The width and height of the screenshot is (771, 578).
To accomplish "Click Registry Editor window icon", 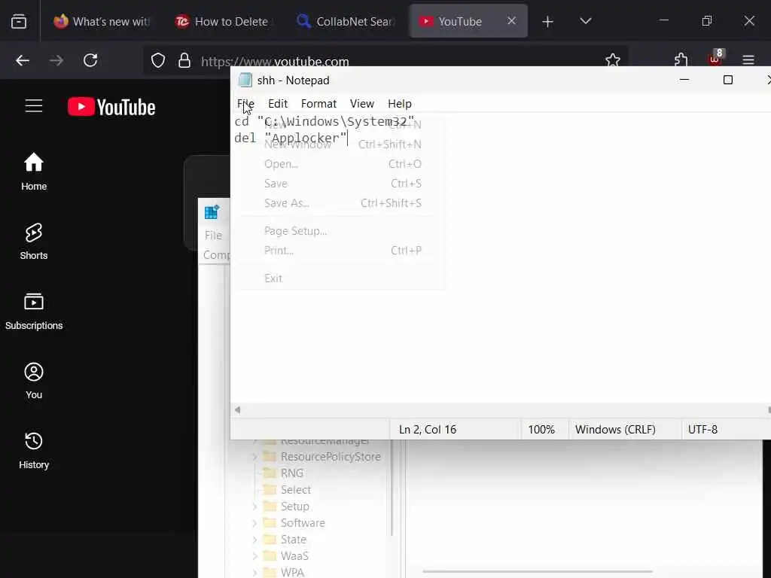I will 212,212.
